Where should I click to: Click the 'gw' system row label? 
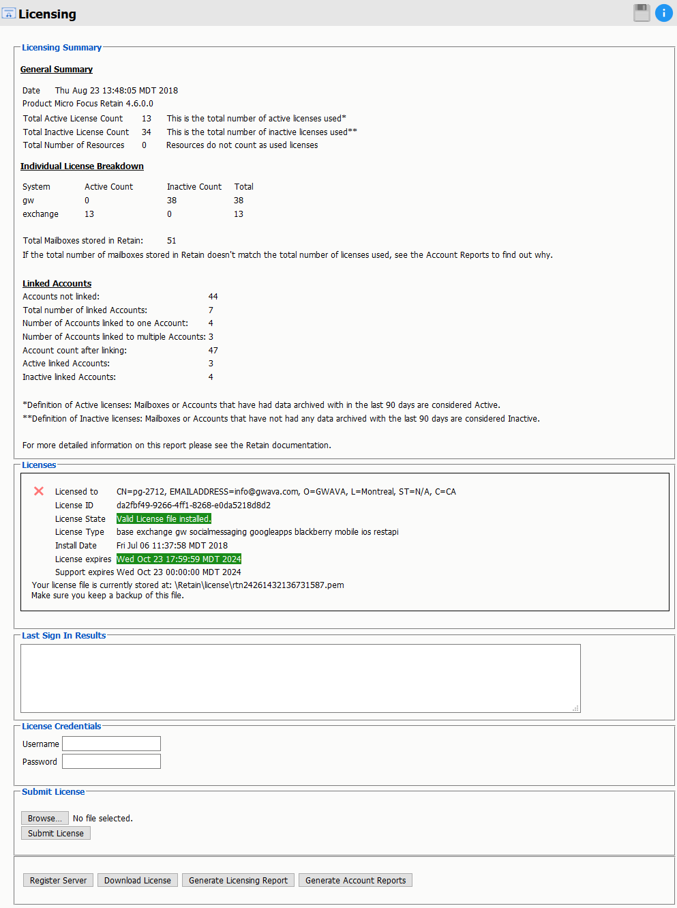[28, 201]
